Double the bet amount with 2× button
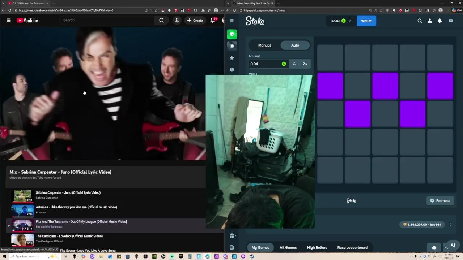The width and height of the screenshot is (463, 260). click(305, 64)
